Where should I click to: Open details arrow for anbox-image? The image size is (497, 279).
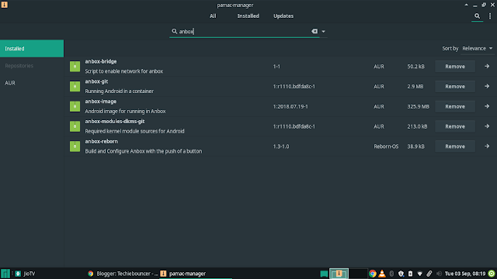pos(487,106)
